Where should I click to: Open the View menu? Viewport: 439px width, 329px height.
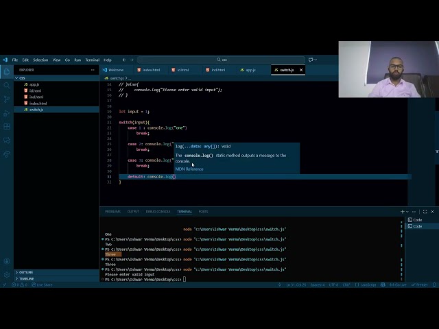pyautogui.click(x=56, y=60)
